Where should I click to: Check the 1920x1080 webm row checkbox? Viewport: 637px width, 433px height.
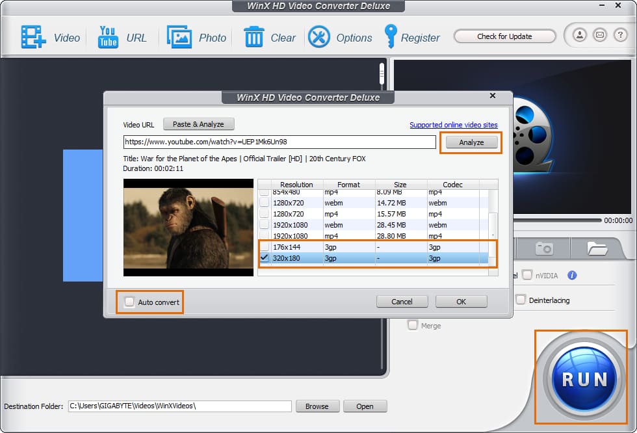click(x=265, y=224)
